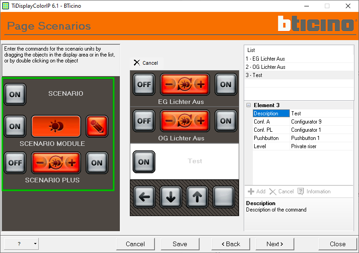The height and width of the screenshot is (253, 359).
Task: Click the blank button next to up arrow
Action: point(224,197)
